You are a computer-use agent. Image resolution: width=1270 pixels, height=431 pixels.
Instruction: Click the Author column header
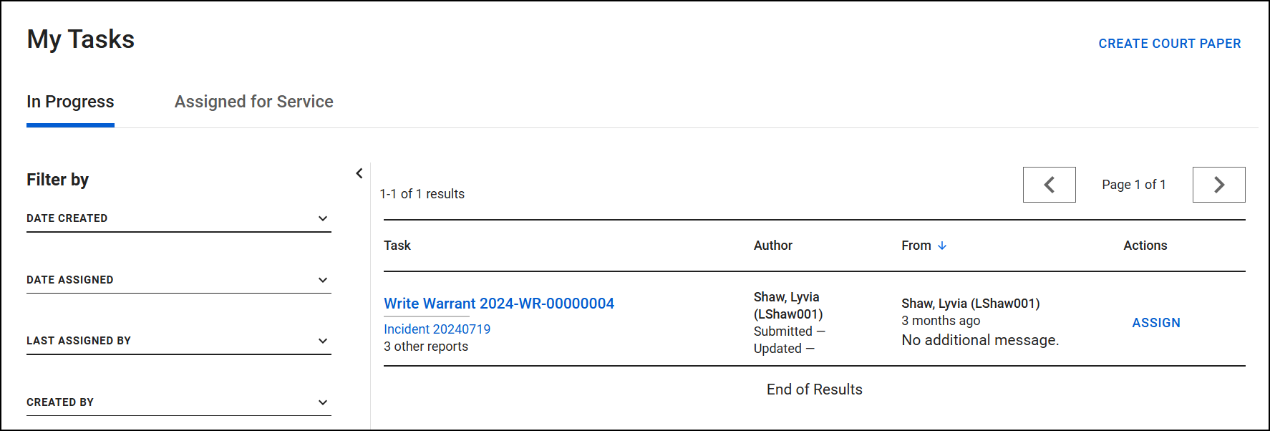772,246
